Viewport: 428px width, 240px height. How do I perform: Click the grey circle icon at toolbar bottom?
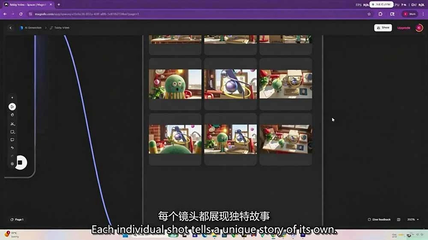[12, 164]
